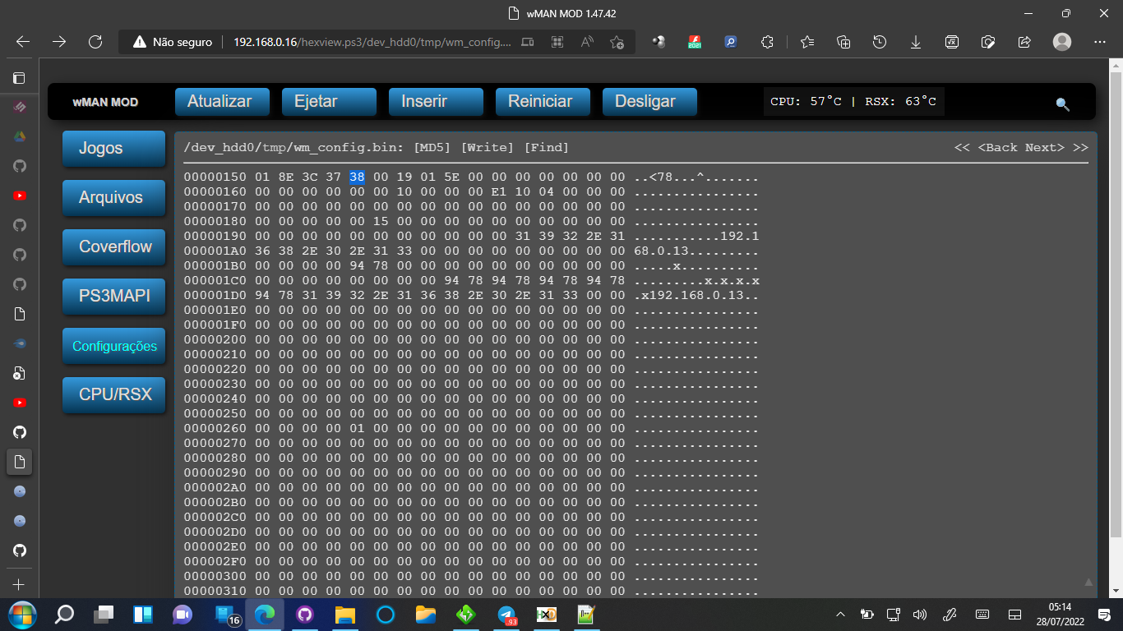Open browsing History with the clock icon
The image size is (1123, 631).
(x=880, y=41)
